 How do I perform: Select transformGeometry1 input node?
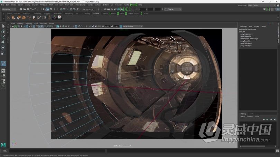click(x=249, y=39)
